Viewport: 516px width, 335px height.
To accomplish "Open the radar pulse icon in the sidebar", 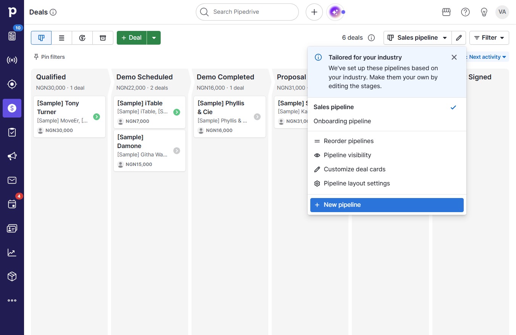I will [12, 60].
